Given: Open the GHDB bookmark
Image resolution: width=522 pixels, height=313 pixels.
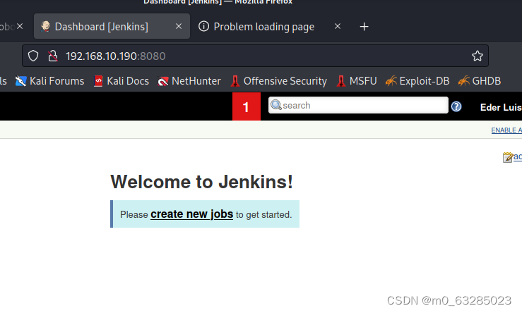Looking at the screenshot, I should 479,81.
